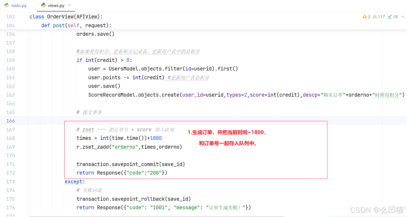407x217 pixels.
Task: Open the 18 typos check indicator
Action: point(393,17)
